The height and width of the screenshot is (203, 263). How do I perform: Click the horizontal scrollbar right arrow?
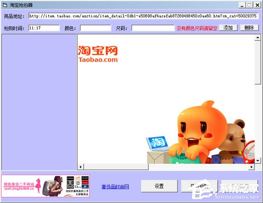coord(252,167)
